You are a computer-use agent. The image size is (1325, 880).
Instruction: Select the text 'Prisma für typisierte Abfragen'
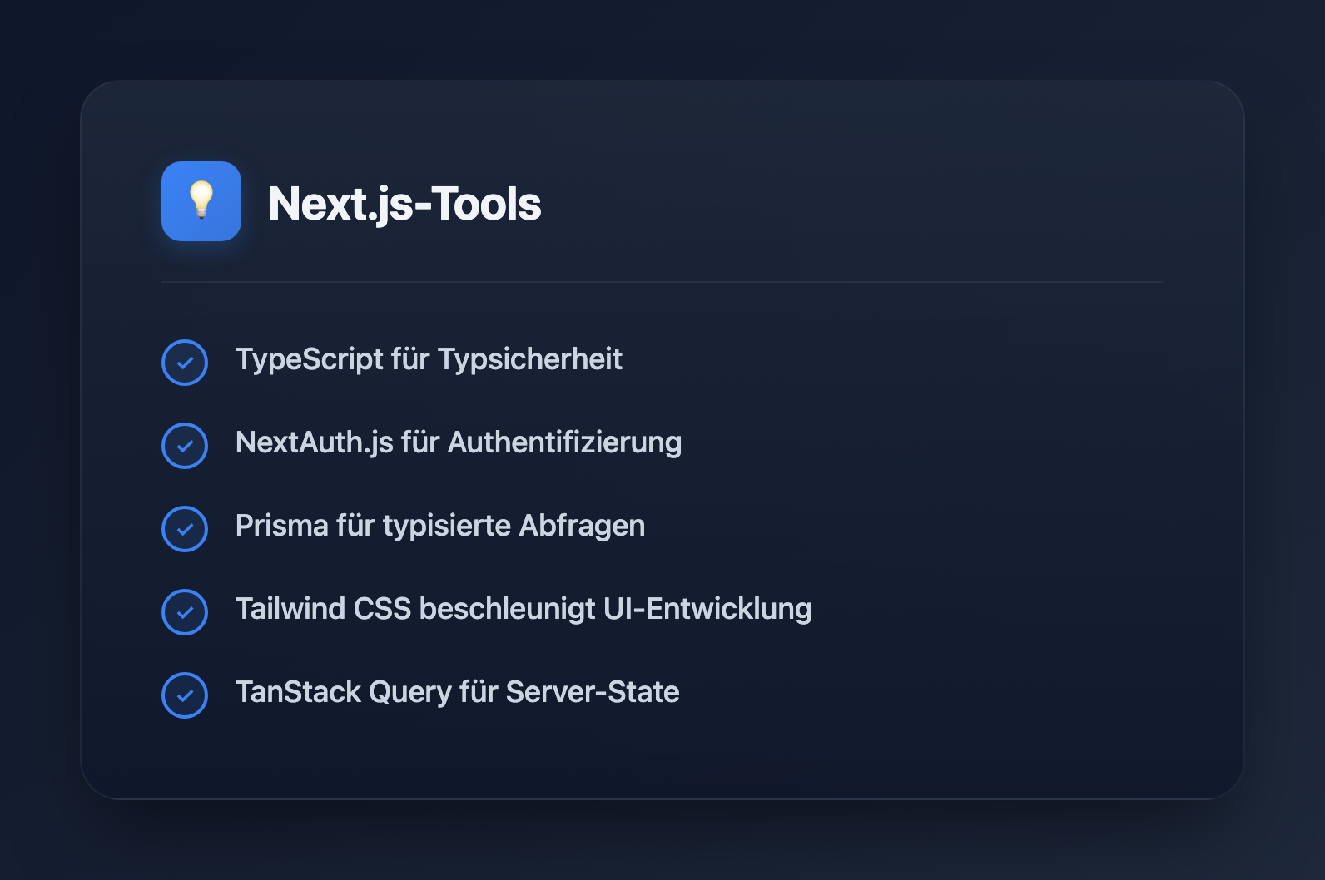click(x=440, y=526)
